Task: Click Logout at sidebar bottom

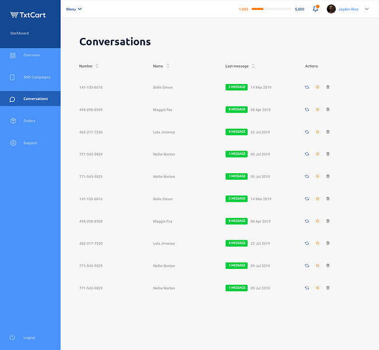Action: (x=29, y=337)
